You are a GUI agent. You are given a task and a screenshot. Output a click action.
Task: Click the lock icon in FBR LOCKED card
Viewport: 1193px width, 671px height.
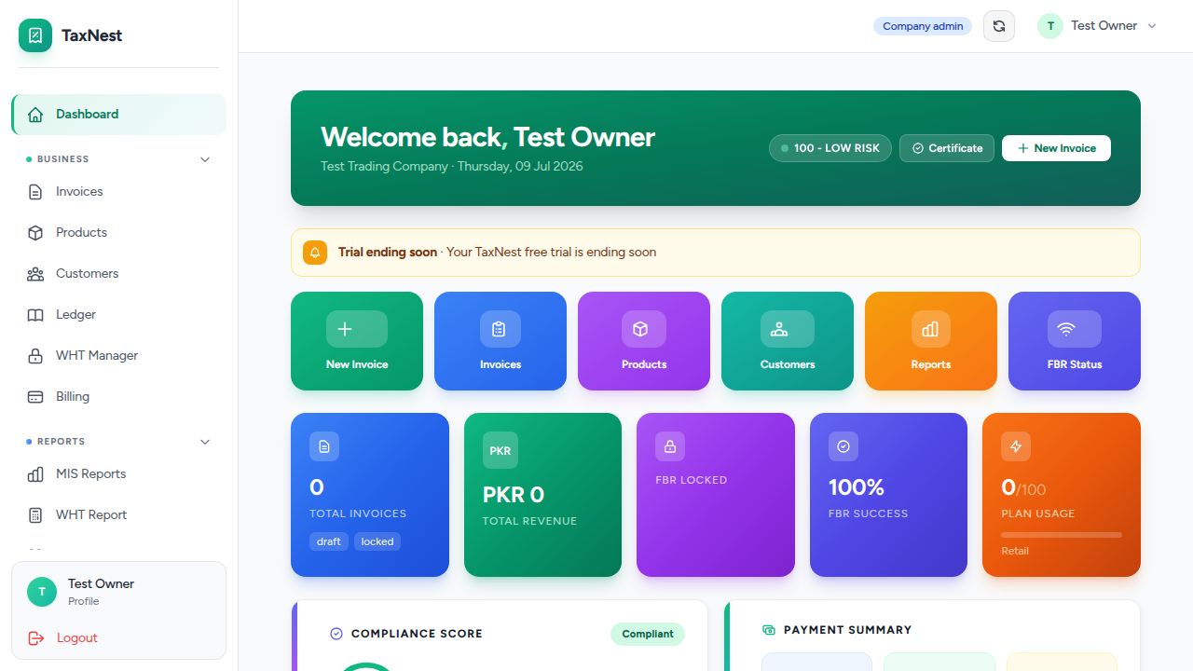pos(670,446)
